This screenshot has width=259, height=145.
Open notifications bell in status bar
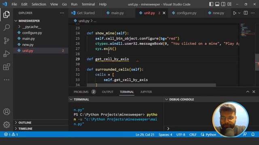pyautogui.click(x=253, y=134)
